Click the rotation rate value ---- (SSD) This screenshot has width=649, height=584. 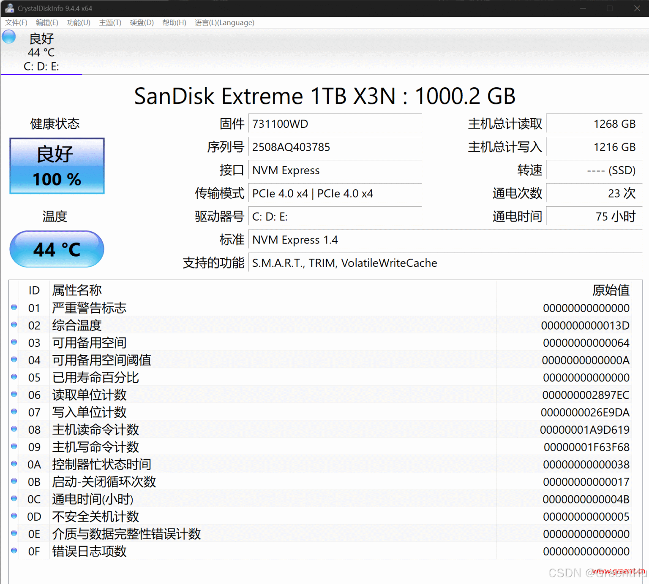(x=594, y=170)
